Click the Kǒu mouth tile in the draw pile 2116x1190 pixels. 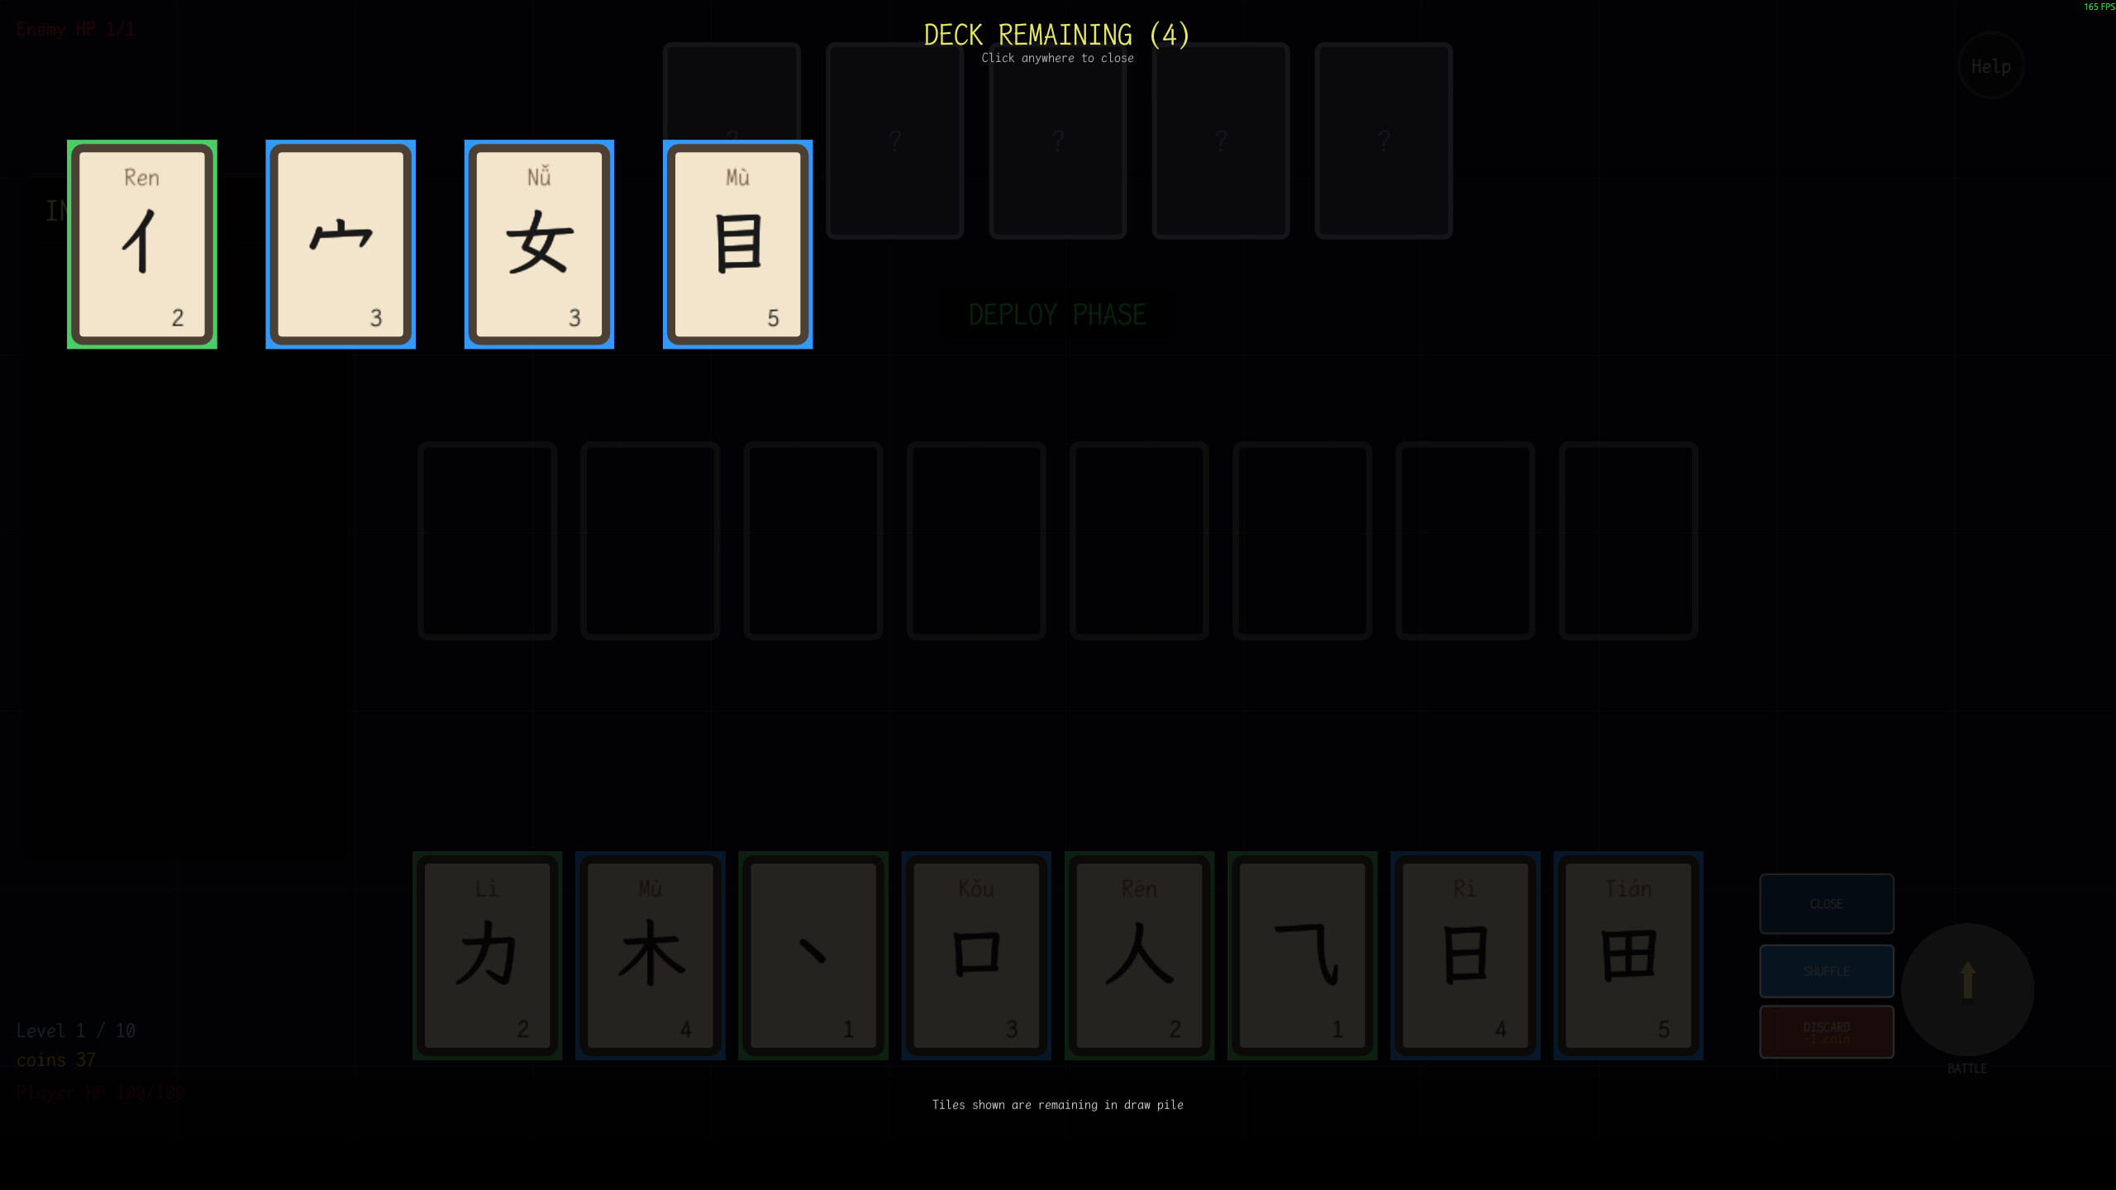tap(977, 959)
